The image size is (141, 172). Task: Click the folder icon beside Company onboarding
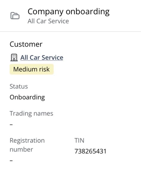pyautogui.click(x=15, y=16)
